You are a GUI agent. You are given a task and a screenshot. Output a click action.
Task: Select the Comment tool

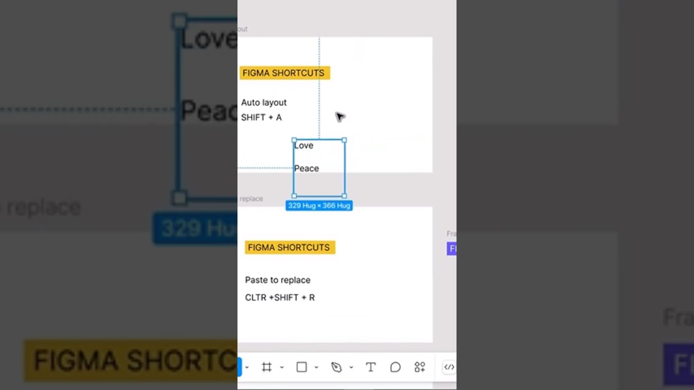click(395, 367)
